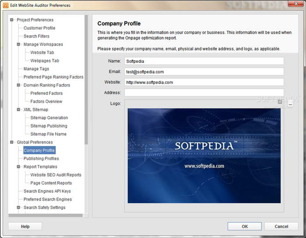306x238 pixels.
Task: Confirm preferences with the OK button
Action: coord(244,226)
